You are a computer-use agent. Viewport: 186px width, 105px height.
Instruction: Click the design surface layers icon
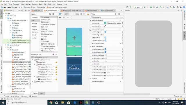point(60,14)
